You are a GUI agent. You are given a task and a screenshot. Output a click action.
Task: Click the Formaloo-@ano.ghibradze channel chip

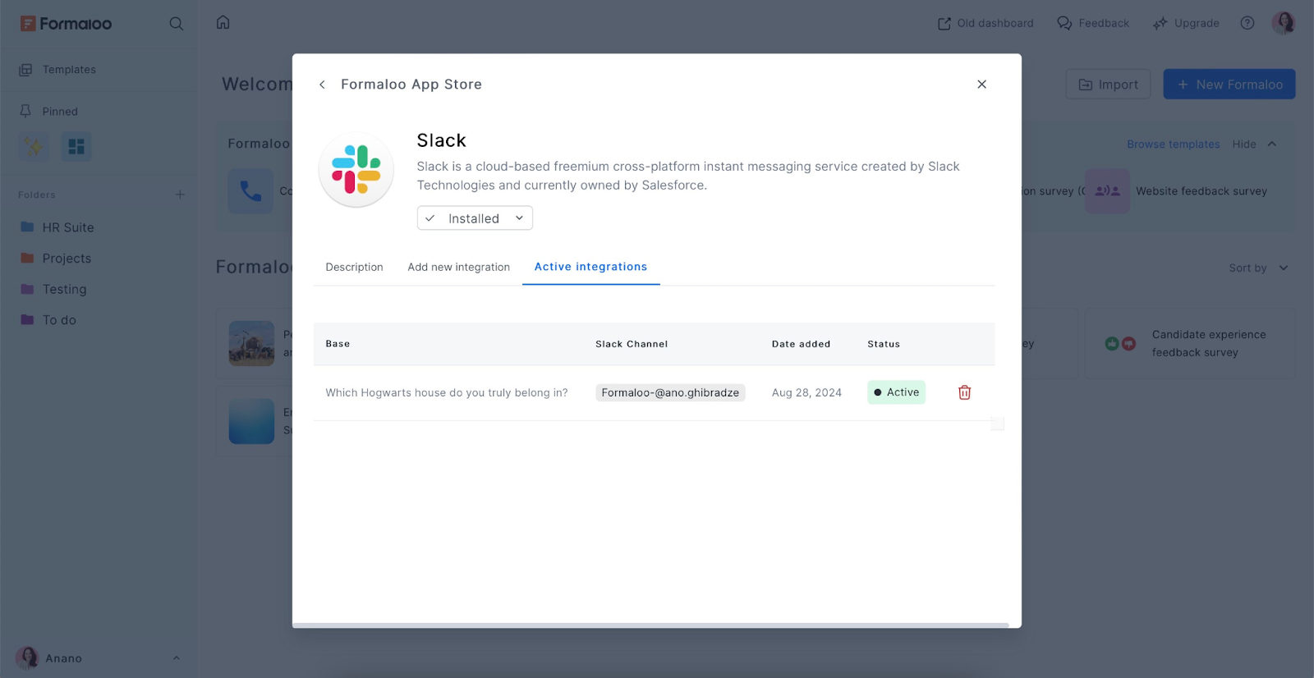(670, 392)
